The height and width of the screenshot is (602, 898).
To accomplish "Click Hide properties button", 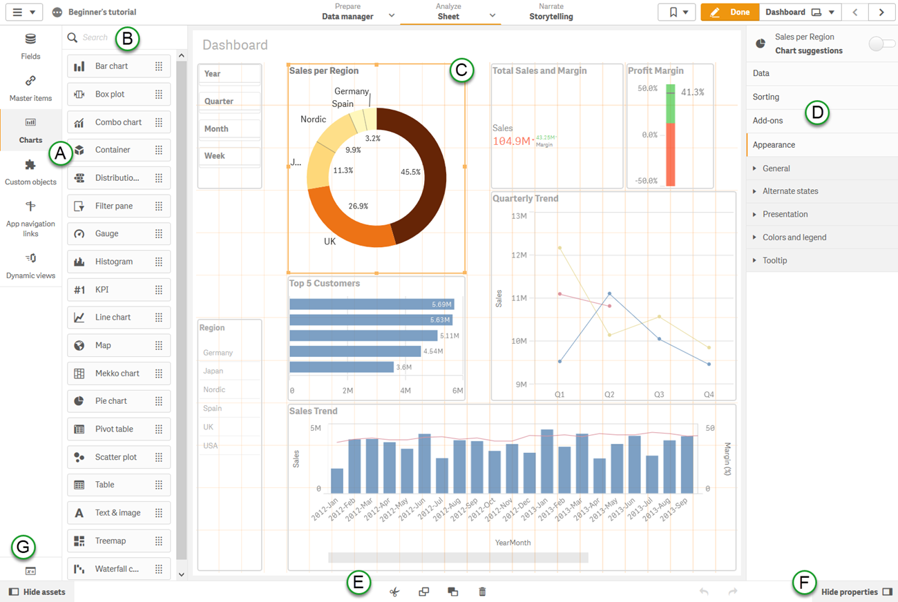I will (x=857, y=592).
